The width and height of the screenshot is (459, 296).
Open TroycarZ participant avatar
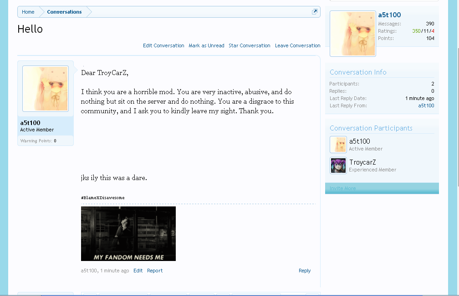click(338, 166)
